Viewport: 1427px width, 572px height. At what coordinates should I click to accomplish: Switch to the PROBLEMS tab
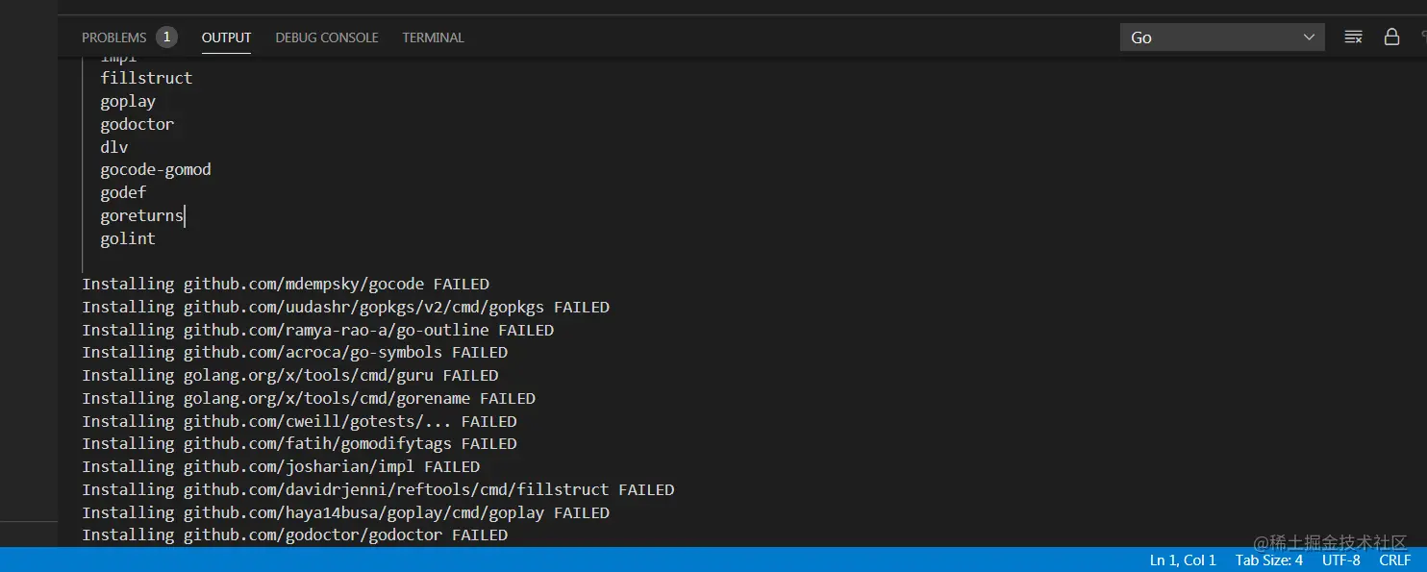[113, 37]
